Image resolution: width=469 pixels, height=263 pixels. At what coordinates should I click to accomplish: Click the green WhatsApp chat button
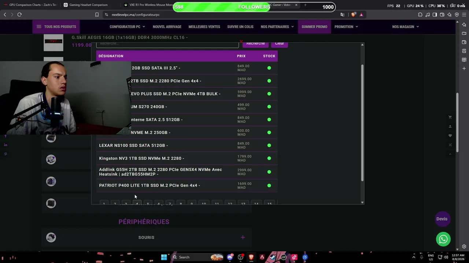click(443, 239)
